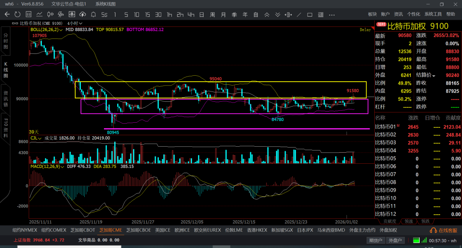Viewport: 462px width, 248px height.
Task: Click the refresh icon in toolbar
Action: (x=18, y=15)
